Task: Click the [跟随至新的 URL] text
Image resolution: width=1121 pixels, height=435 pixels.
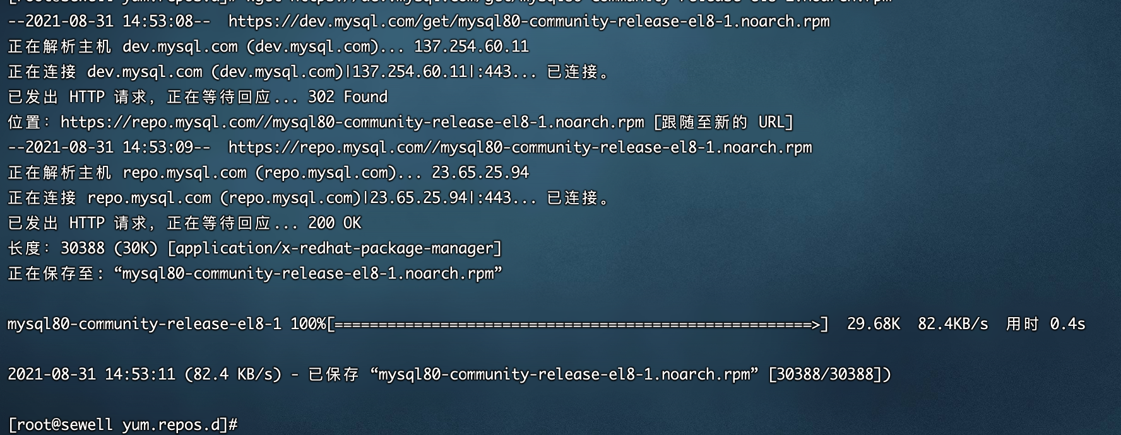Action: [723, 122]
